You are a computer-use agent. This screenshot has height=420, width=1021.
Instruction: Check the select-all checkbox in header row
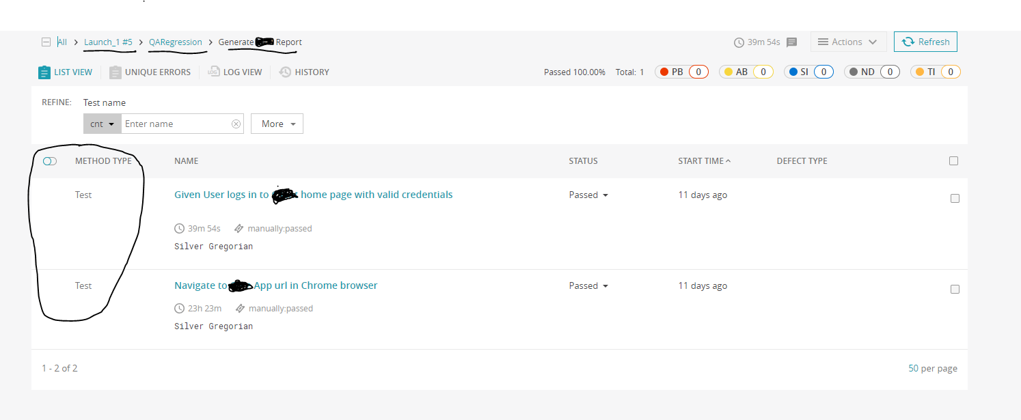[954, 160]
